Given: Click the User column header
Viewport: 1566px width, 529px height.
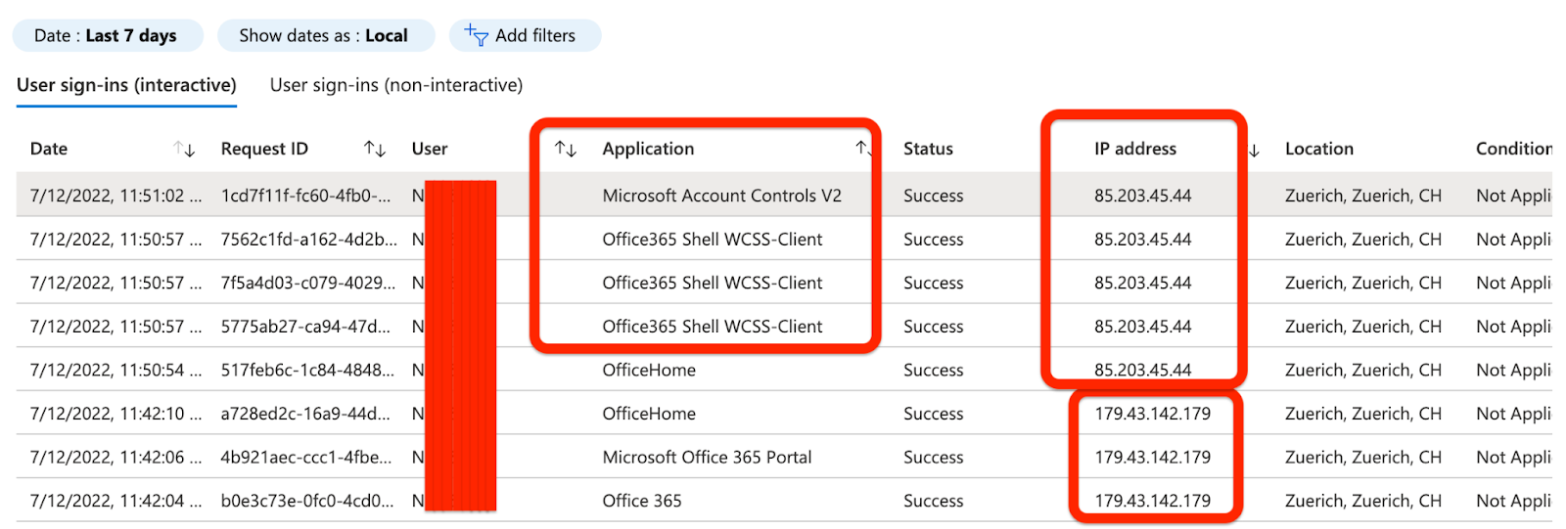Looking at the screenshot, I should click(x=430, y=149).
